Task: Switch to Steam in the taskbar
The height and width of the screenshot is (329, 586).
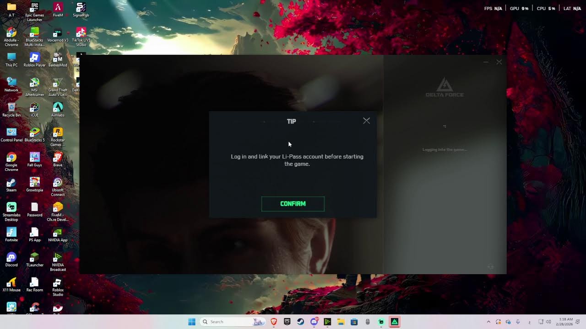Action: click(x=301, y=322)
